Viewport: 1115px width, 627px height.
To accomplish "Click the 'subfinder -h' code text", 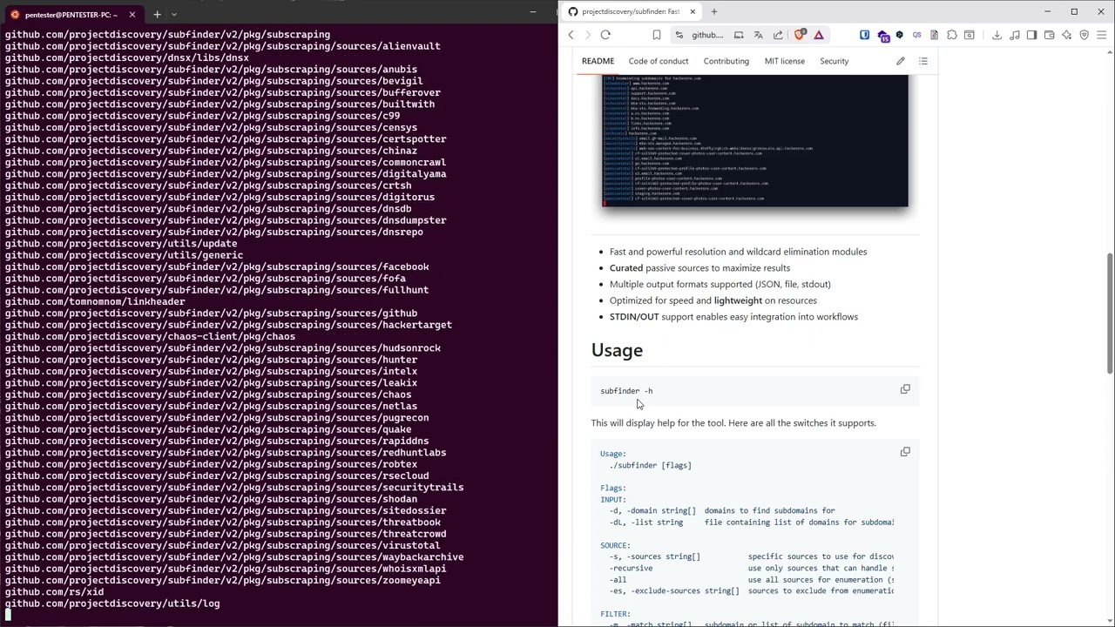I will (626, 391).
